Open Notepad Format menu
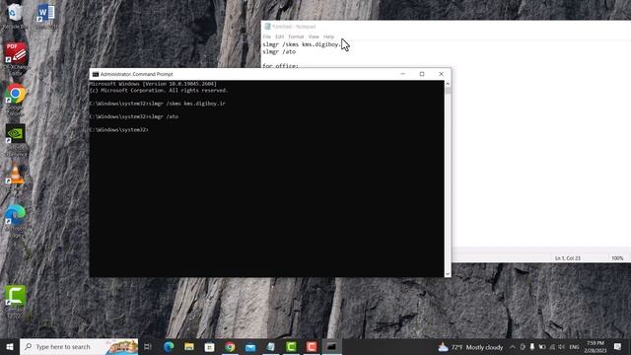The width and height of the screenshot is (631, 355). (296, 36)
